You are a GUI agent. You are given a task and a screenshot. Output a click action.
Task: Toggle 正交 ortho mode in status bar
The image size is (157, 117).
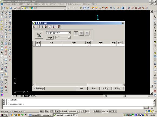pos(52,111)
